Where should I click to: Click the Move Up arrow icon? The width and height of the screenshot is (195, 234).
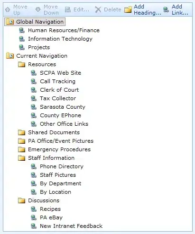(8, 9)
